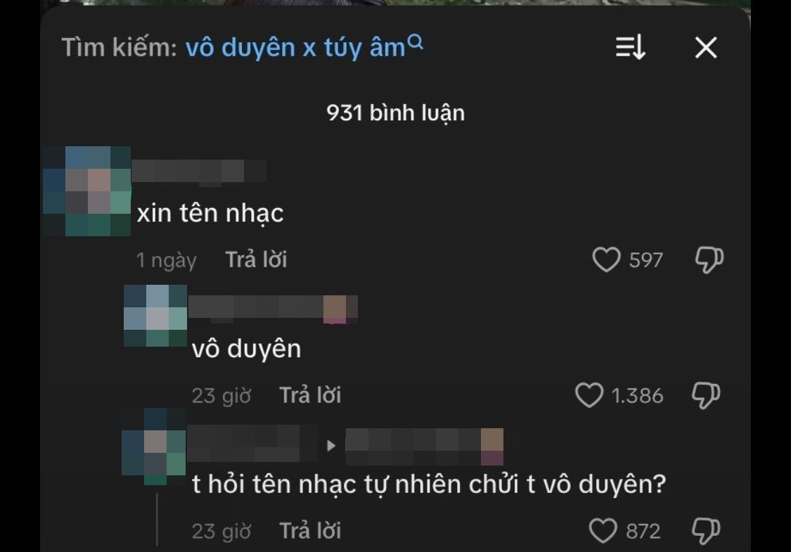791x552 pixels.
Task: Open username above 'xin tên nhạc'
Action: (199, 171)
